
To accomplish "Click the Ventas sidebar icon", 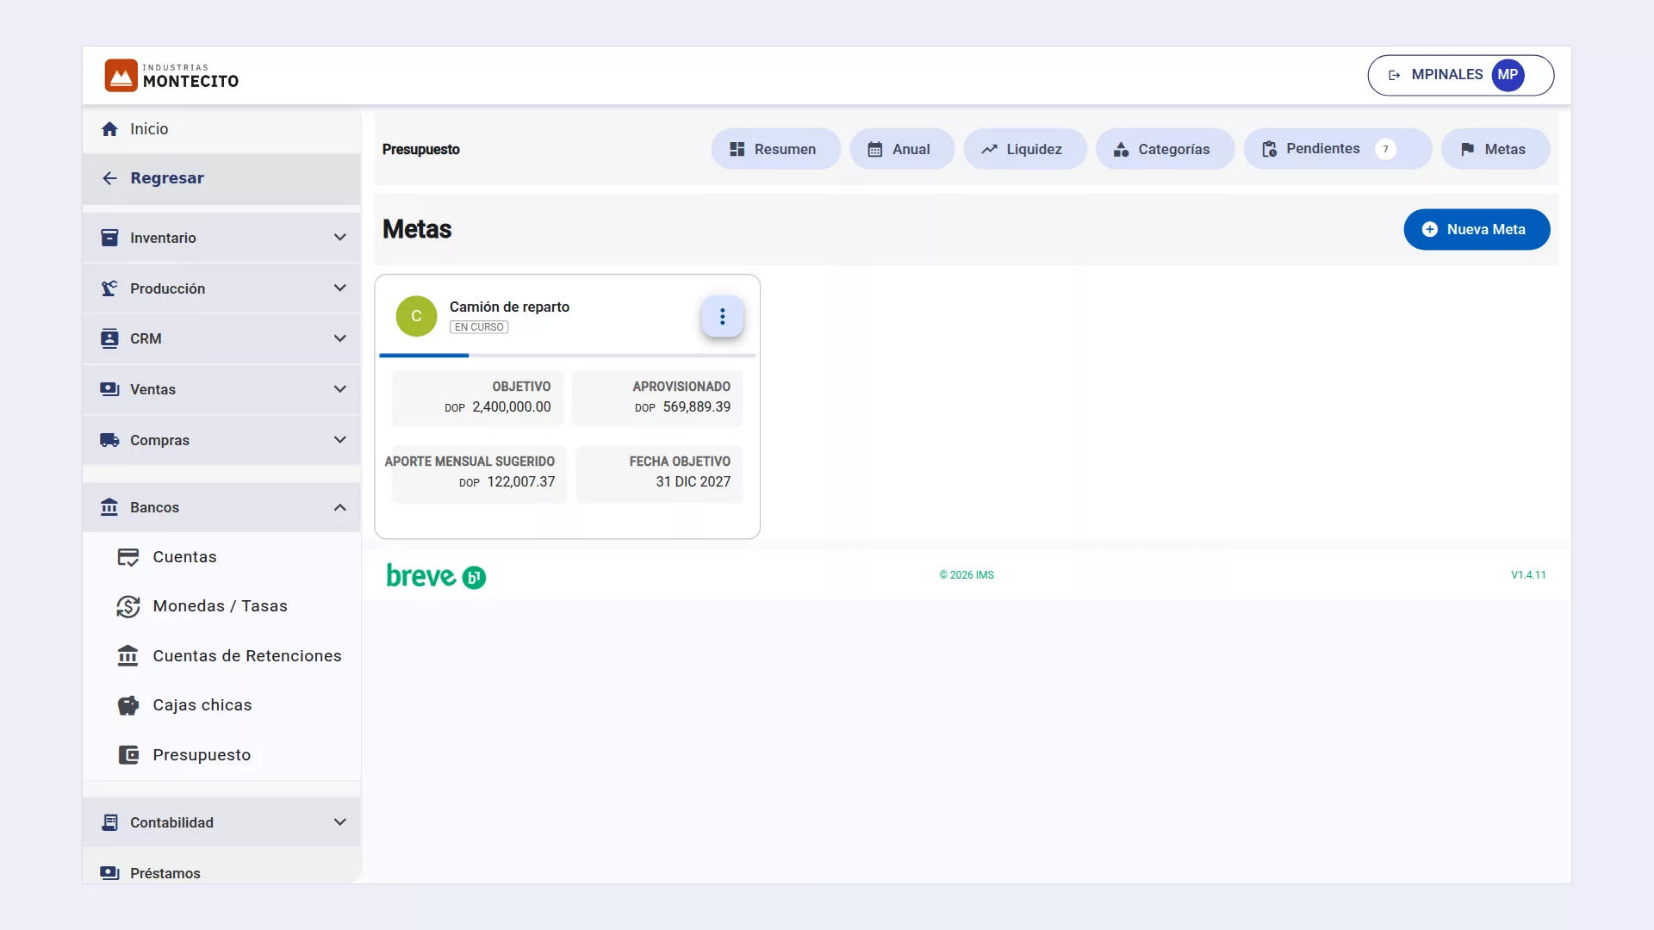I will (x=109, y=389).
